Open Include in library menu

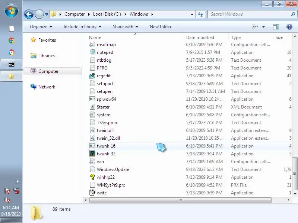click(82, 27)
